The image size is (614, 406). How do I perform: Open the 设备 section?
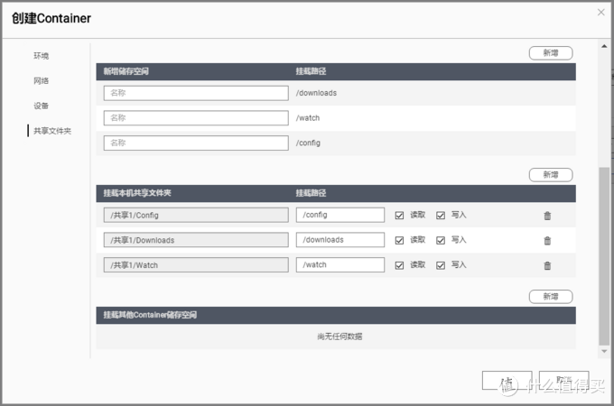pos(42,106)
